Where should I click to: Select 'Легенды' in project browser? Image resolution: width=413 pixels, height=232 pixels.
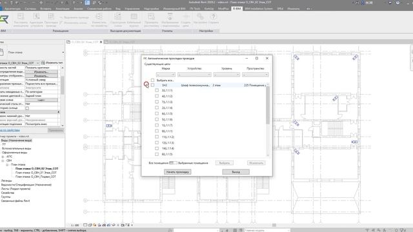[x=6, y=180]
